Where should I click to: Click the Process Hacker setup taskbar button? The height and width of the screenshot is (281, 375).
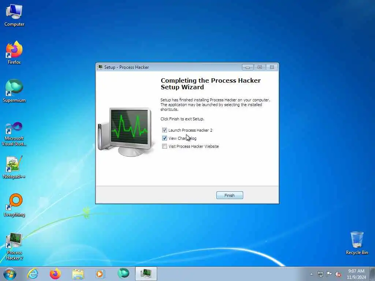(146, 274)
